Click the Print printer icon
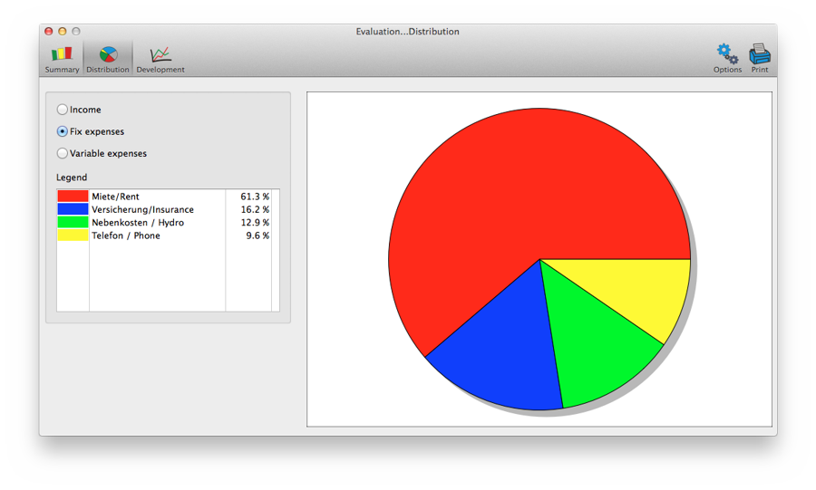This screenshot has height=490, width=816. pos(760,58)
